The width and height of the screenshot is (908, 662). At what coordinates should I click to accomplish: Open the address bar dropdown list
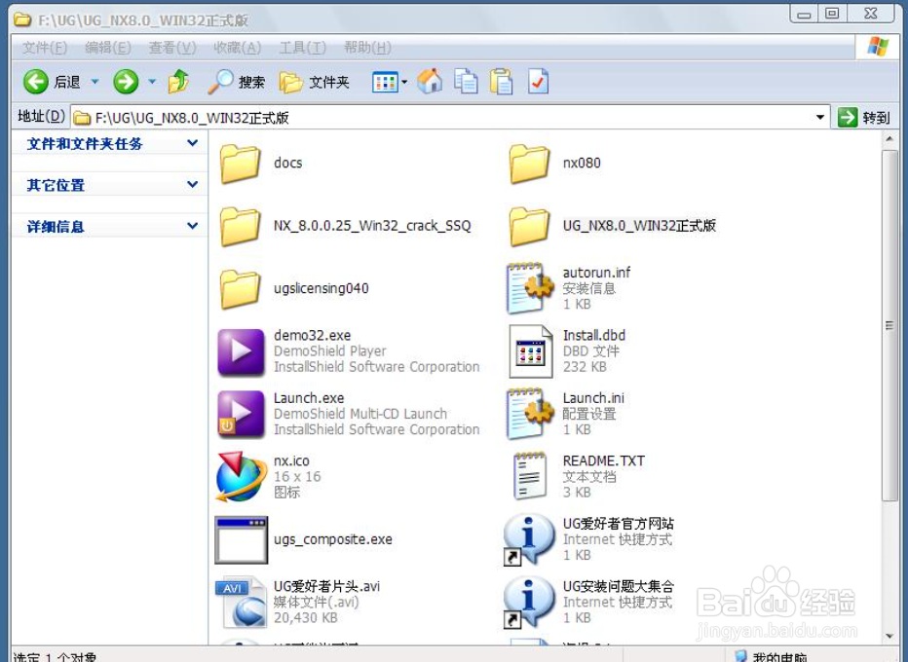(820, 118)
